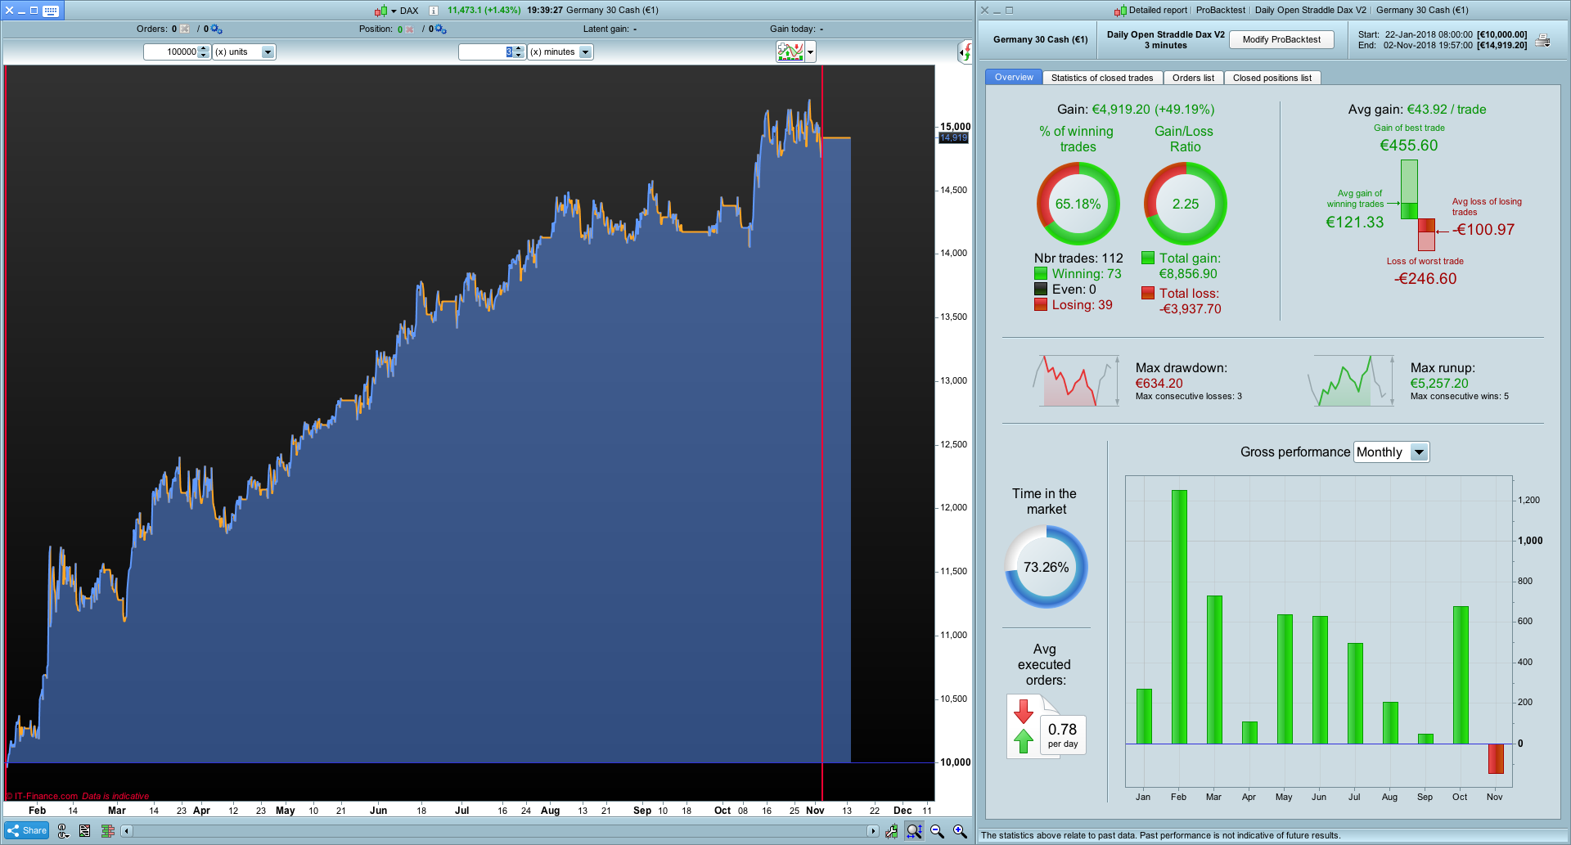This screenshot has height=845, width=1571.
Task: Zoom out the chart with magnifier minus
Action: click(938, 831)
